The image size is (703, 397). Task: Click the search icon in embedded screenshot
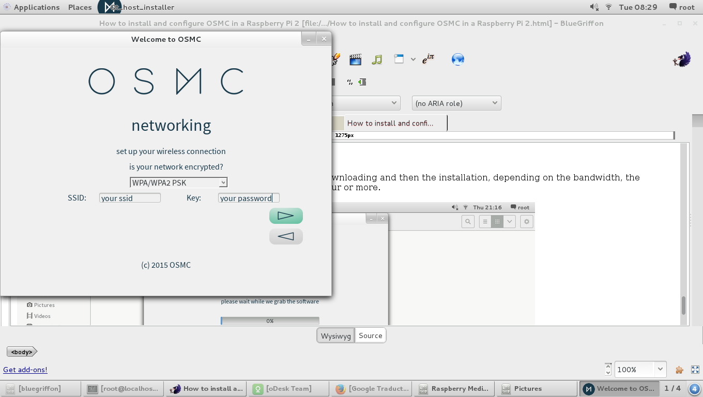(x=468, y=222)
